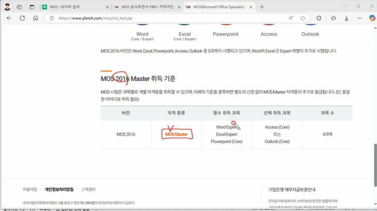
Task: Click the address bar URL field
Action: (x=165, y=18)
